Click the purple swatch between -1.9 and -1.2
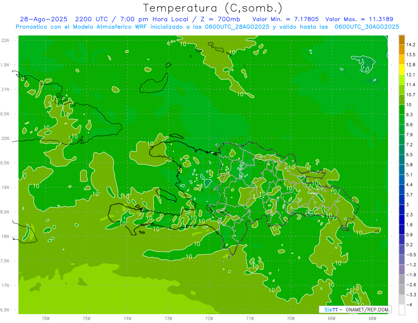Screen dimensions: 418x323 (x=402, y=270)
